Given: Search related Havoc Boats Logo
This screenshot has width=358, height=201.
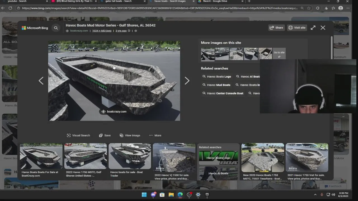Looking at the screenshot, I should (x=217, y=76).
